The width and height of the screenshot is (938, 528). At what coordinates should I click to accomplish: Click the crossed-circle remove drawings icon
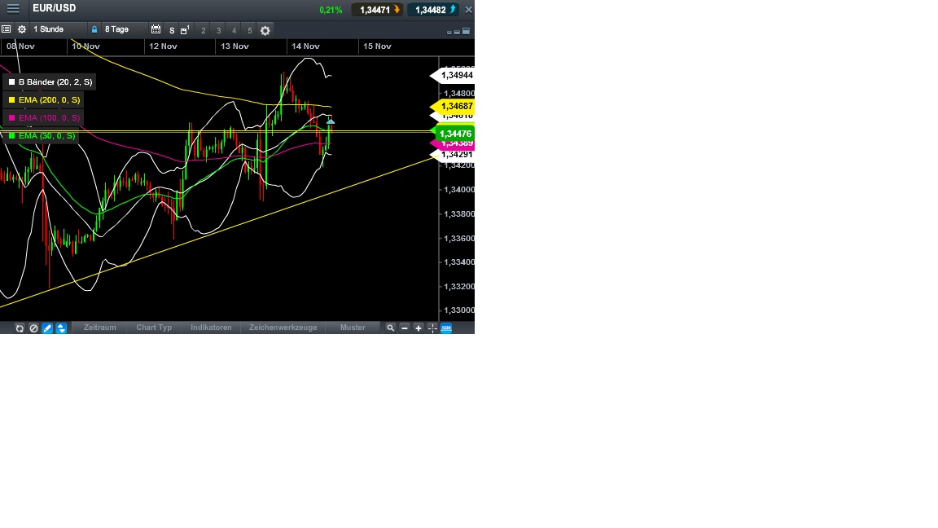[33, 328]
